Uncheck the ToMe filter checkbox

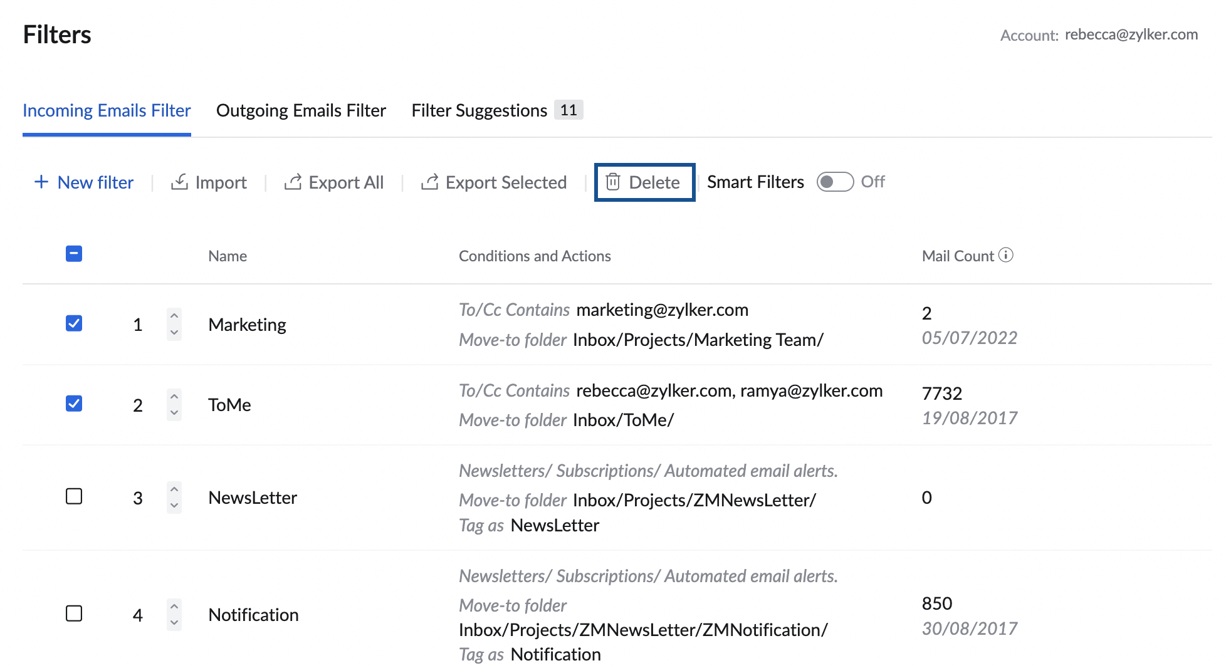point(74,404)
